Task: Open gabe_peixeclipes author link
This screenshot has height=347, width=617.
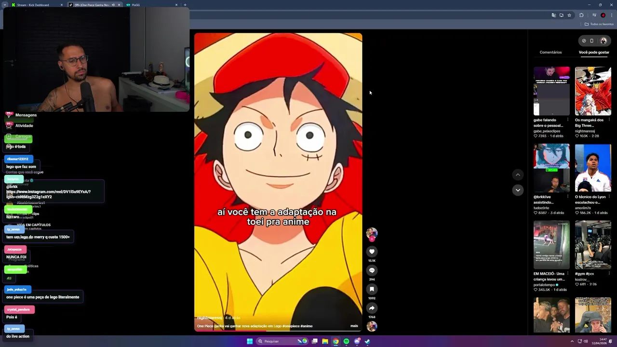Action: 547,131
